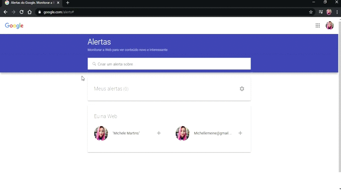Focus the "Criar um alerta sobre" field
The width and height of the screenshot is (341, 191).
pos(169,64)
